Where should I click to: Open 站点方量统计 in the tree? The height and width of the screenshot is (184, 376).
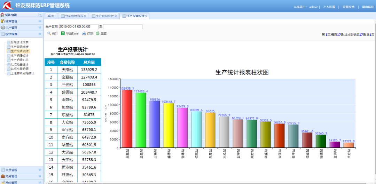pyautogui.click(x=19, y=64)
